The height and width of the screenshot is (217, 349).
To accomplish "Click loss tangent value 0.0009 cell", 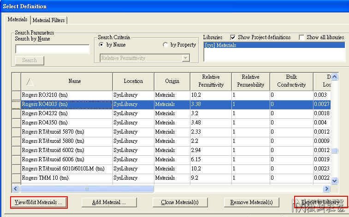I will (322, 141).
